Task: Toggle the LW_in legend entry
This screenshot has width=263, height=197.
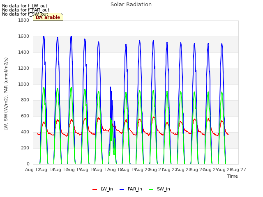Action: pos(103,189)
